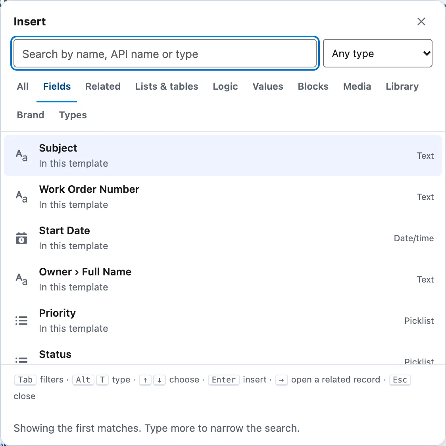This screenshot has width=446, height=446.
Task: Close the Insert dialog
Action: pyautogui.click(x=421, y=21)
